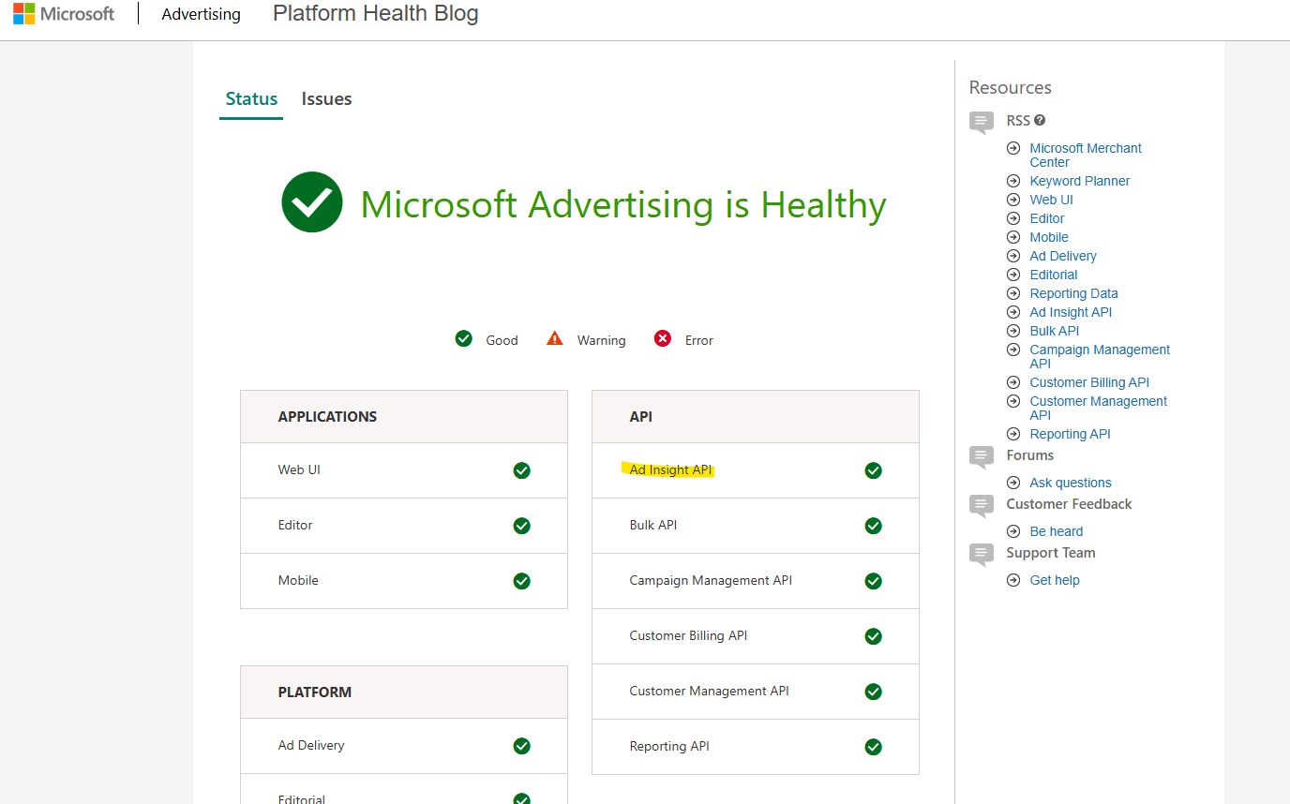The height and width of the screenshot is (804, 1290).
Task: Open the Editorial RSS link
Action: click(1054, 275)
